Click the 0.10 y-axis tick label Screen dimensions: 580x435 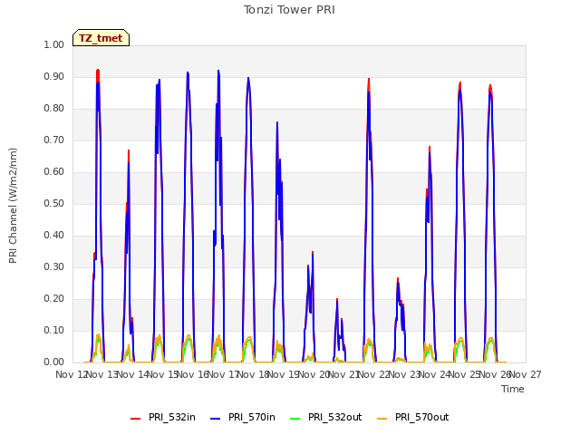point(54,330)
